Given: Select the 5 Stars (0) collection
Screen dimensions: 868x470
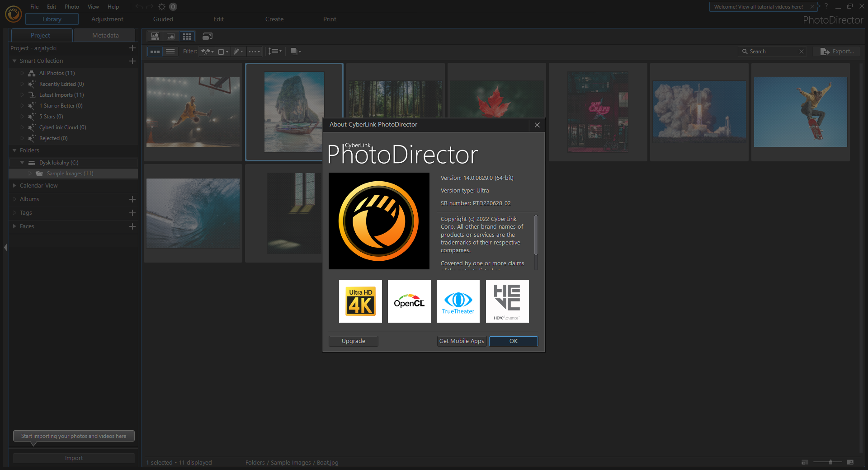Looking at the screenshot, I should (51, 117).
